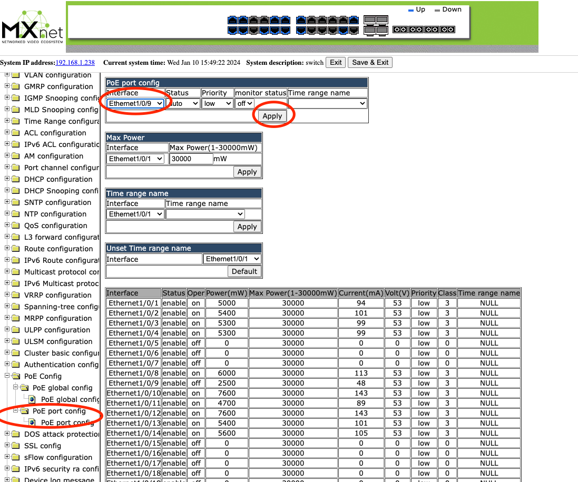Click first top-row Ethernet port icon in panel
This screenshot has width=578, height=482.
point(232,20)
